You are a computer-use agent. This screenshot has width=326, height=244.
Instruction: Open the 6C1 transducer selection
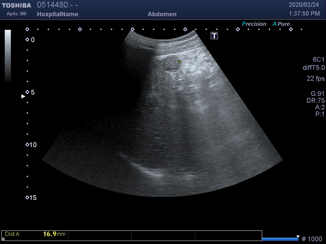click(319, 60)
